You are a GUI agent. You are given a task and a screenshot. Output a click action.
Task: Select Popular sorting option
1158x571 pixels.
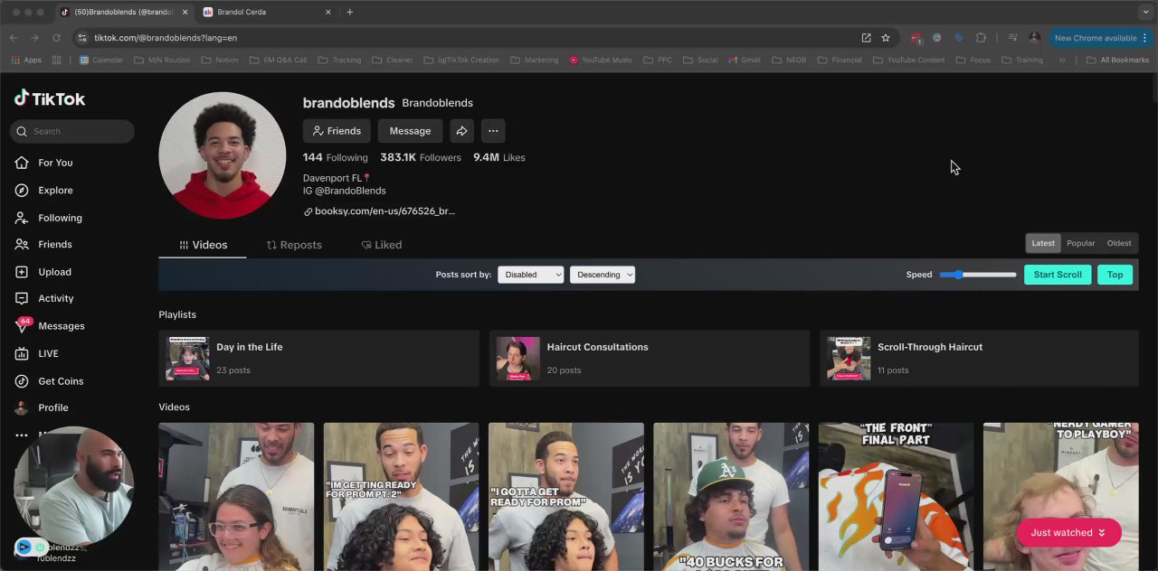coord(1080,243)
